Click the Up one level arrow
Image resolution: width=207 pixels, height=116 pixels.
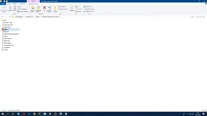pos(10,17)
